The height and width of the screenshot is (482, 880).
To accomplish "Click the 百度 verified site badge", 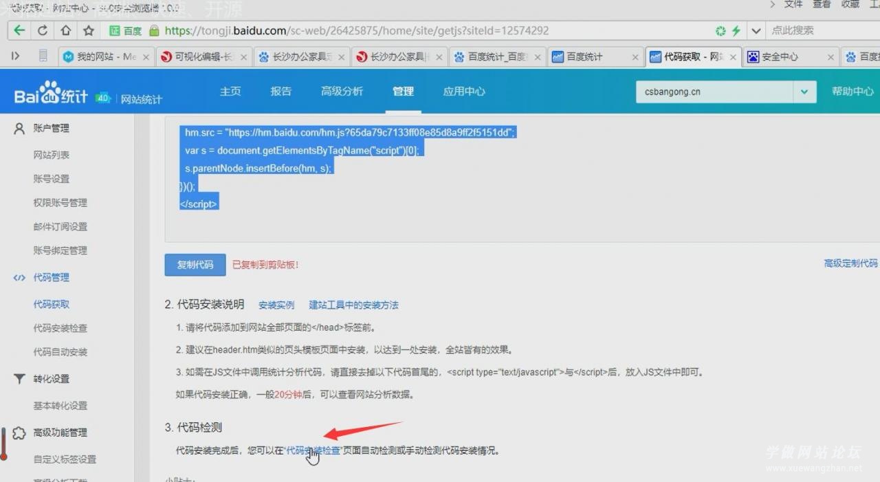I will point(124,30).
